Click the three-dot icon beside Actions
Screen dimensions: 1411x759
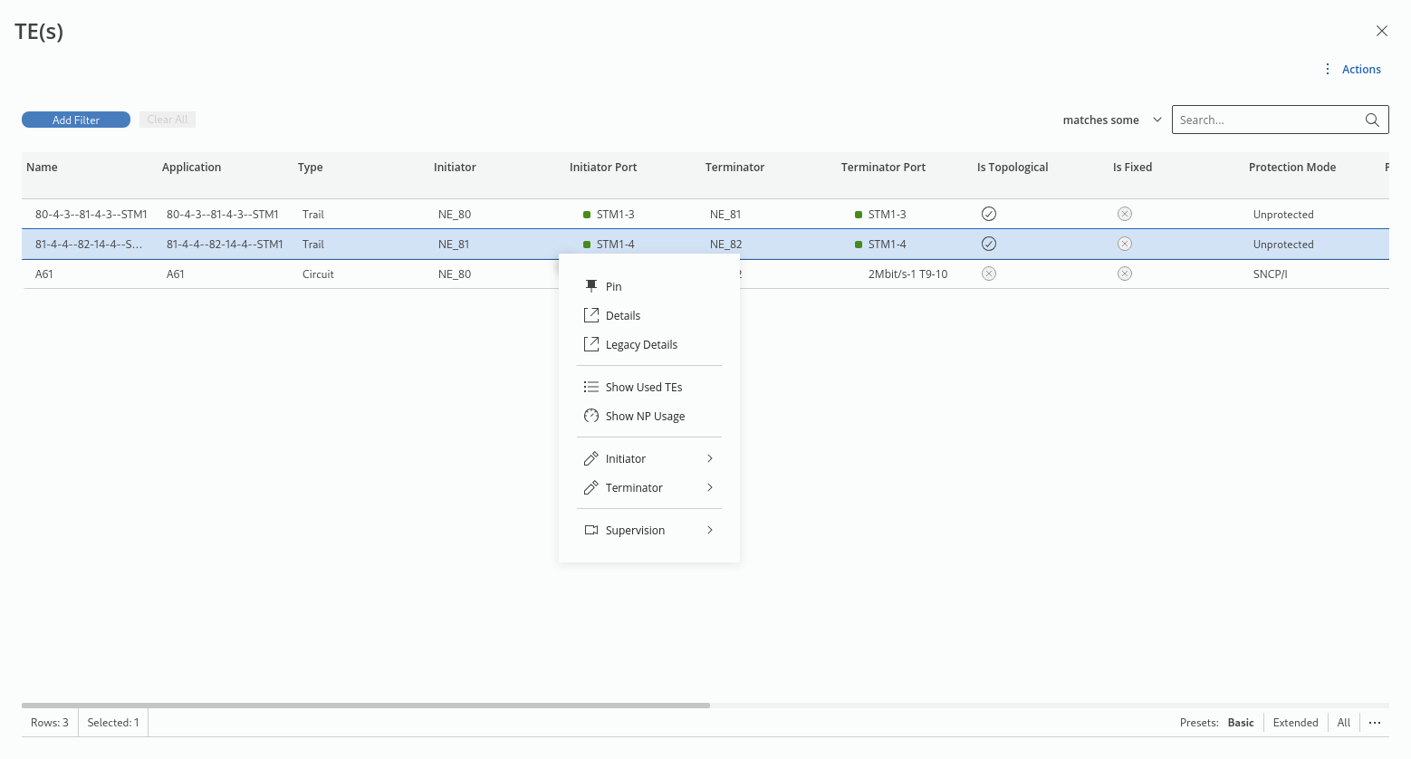click(1328, 69)
